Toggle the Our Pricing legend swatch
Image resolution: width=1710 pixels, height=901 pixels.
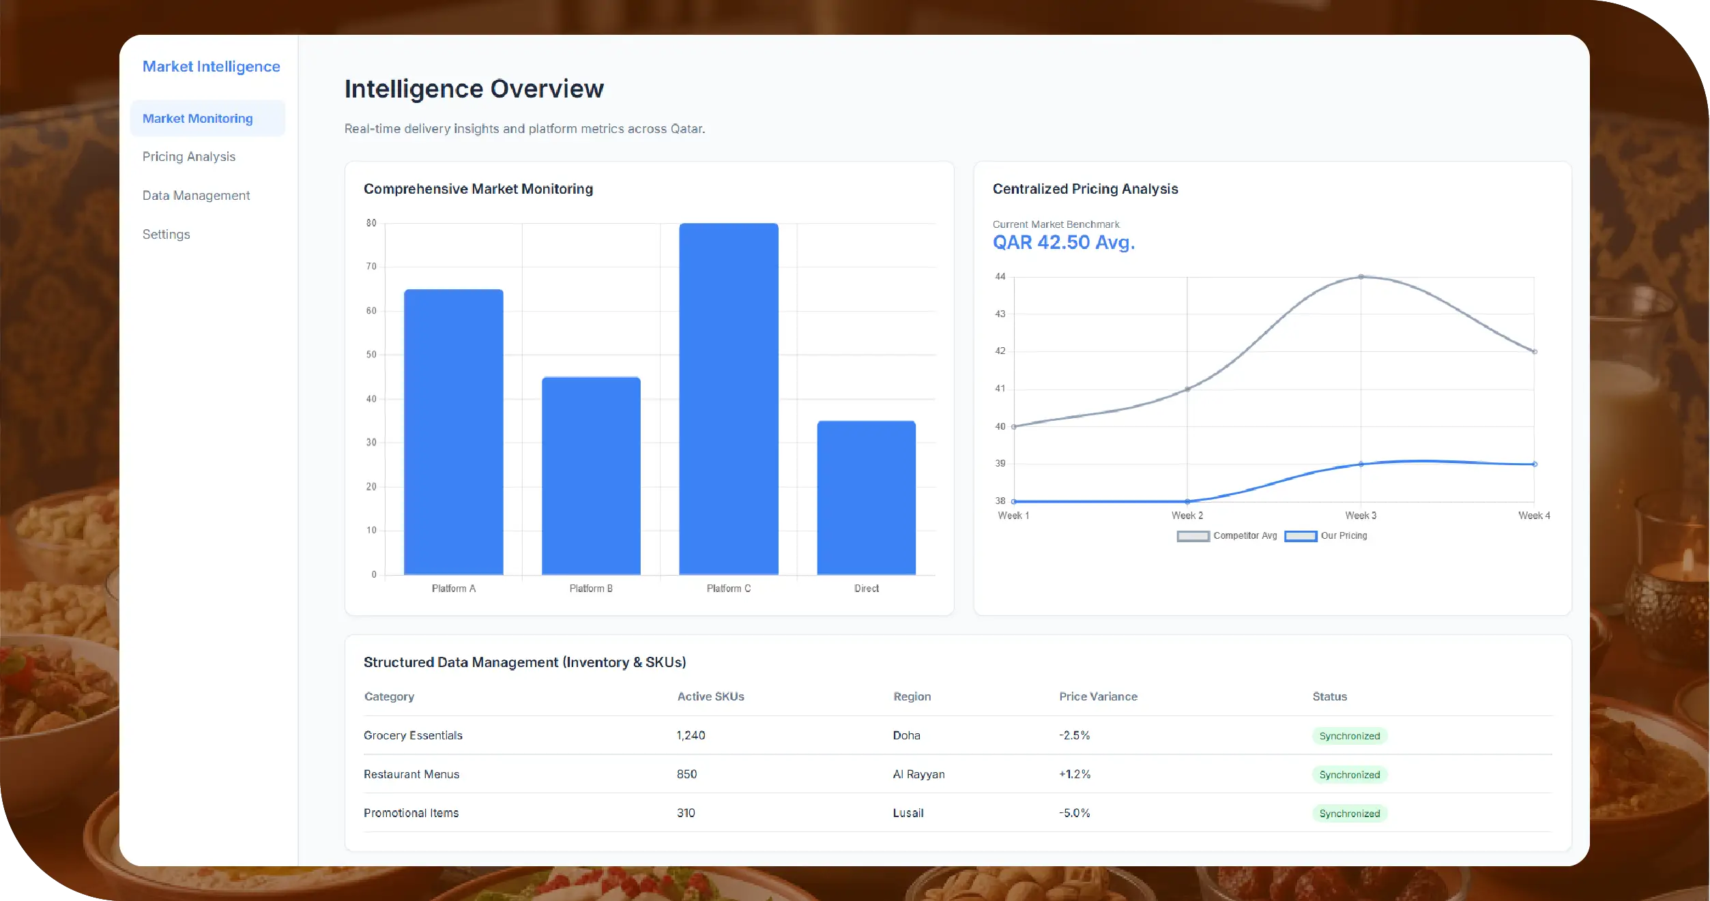pos(1300,536)
